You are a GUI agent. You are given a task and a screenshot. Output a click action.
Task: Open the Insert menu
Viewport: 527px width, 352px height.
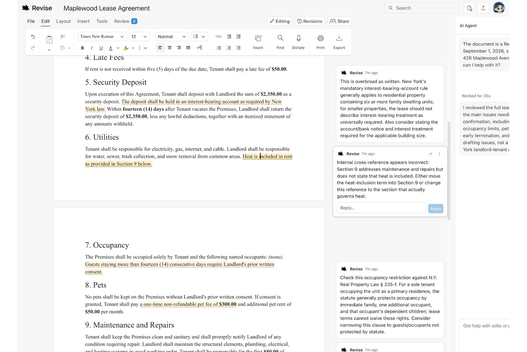click(x=83, y=21)
